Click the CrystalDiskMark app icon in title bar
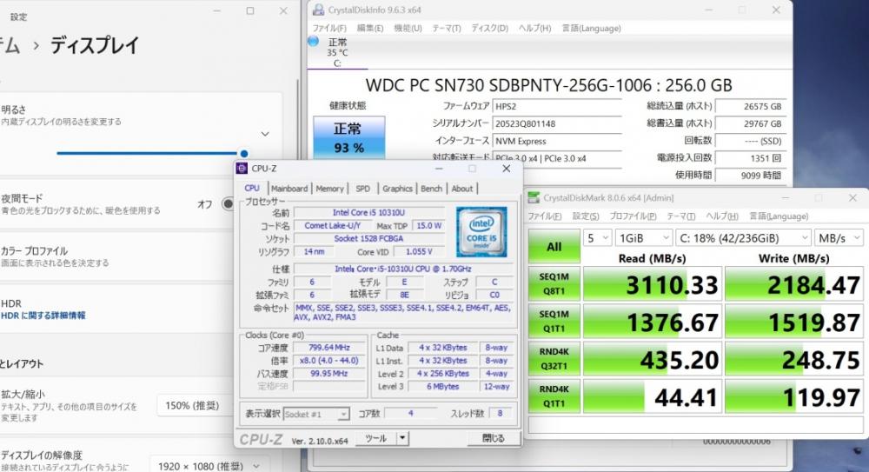869x472 pixels. click(x=534, y=197)
